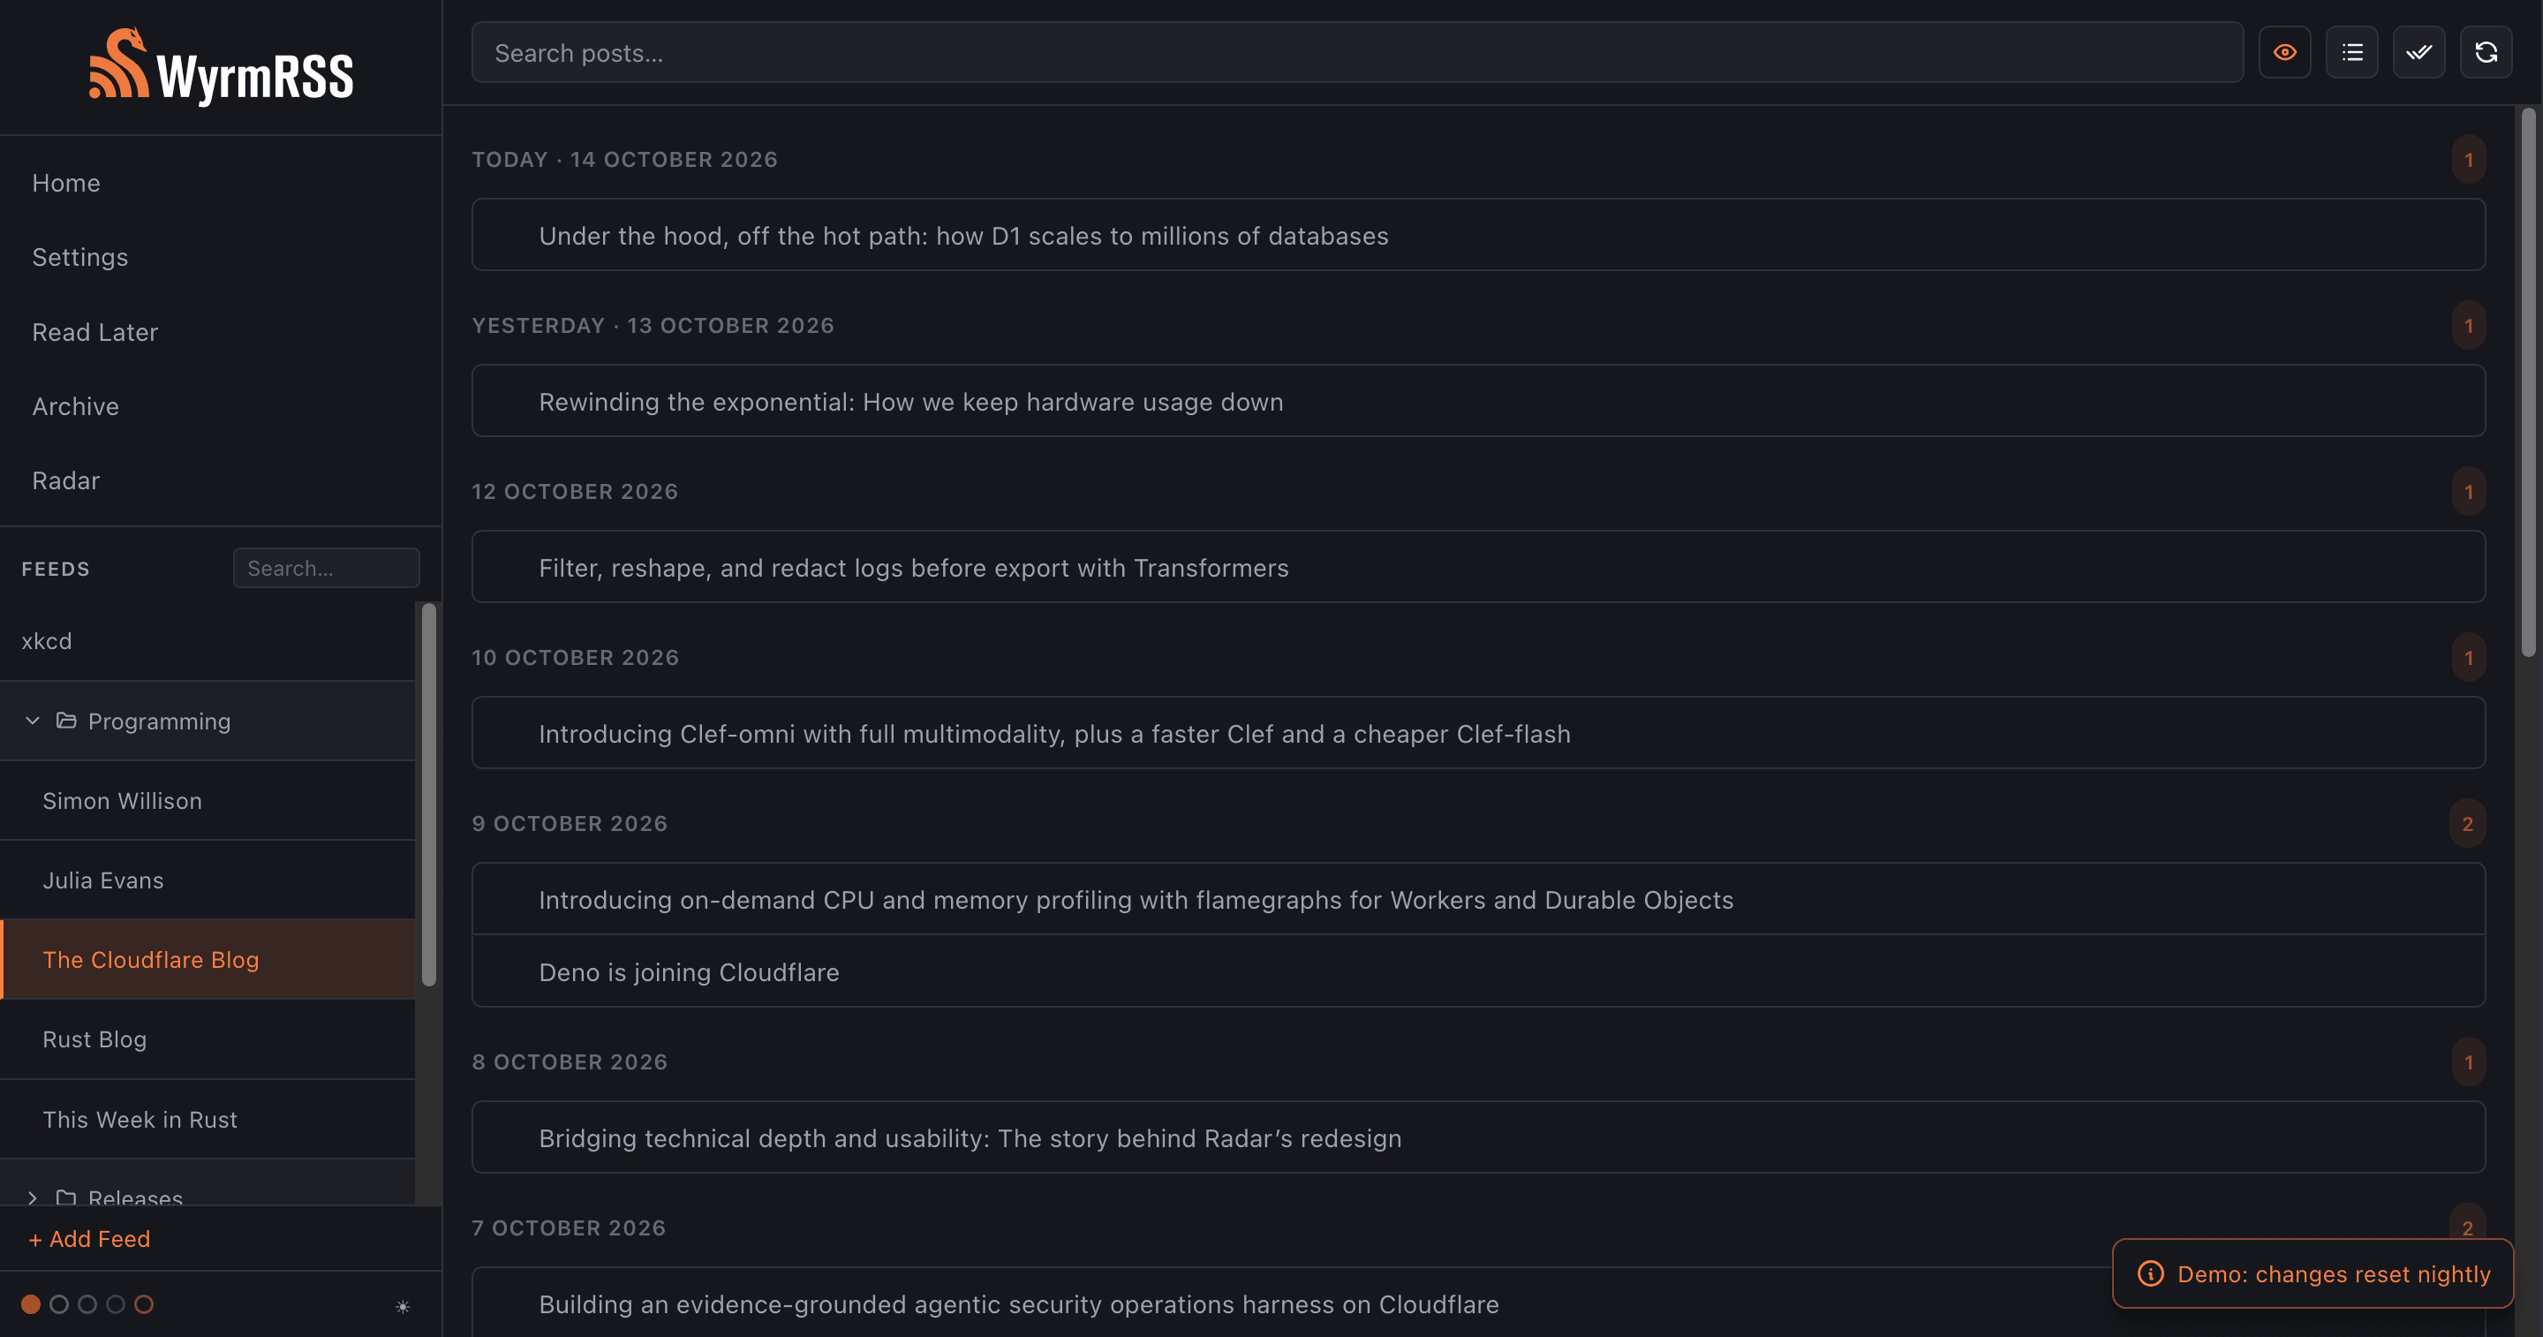
Task: Switch to list view using the bullet-list icon
Action: coord(2351,52)
